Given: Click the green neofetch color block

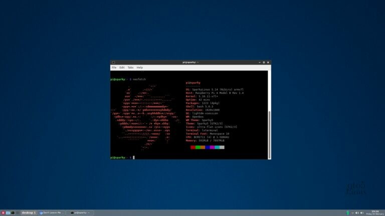Looking at the screenshot, I should point(198,147).
